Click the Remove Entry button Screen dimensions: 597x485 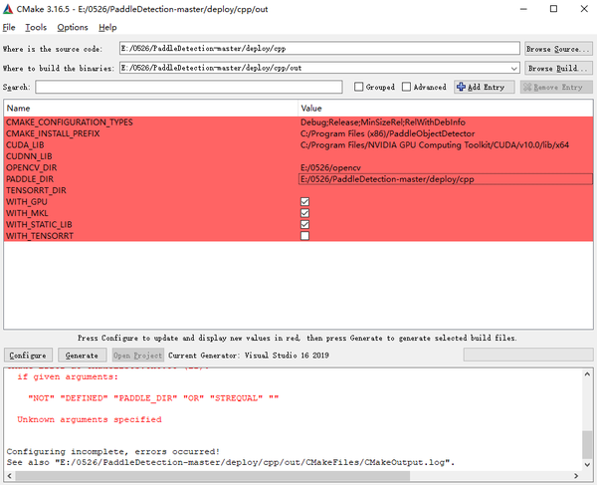(556, 87)
